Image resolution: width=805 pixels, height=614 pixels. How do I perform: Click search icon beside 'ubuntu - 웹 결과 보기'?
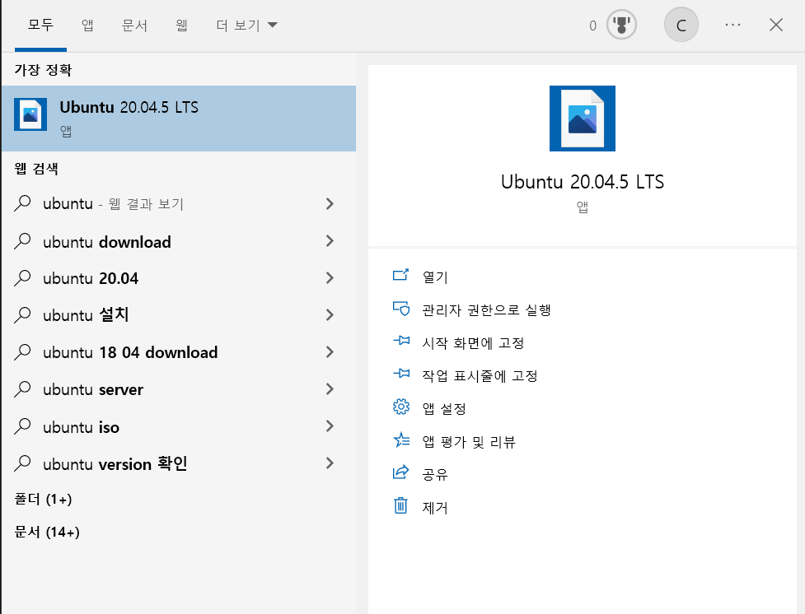(x=22, y=203)
